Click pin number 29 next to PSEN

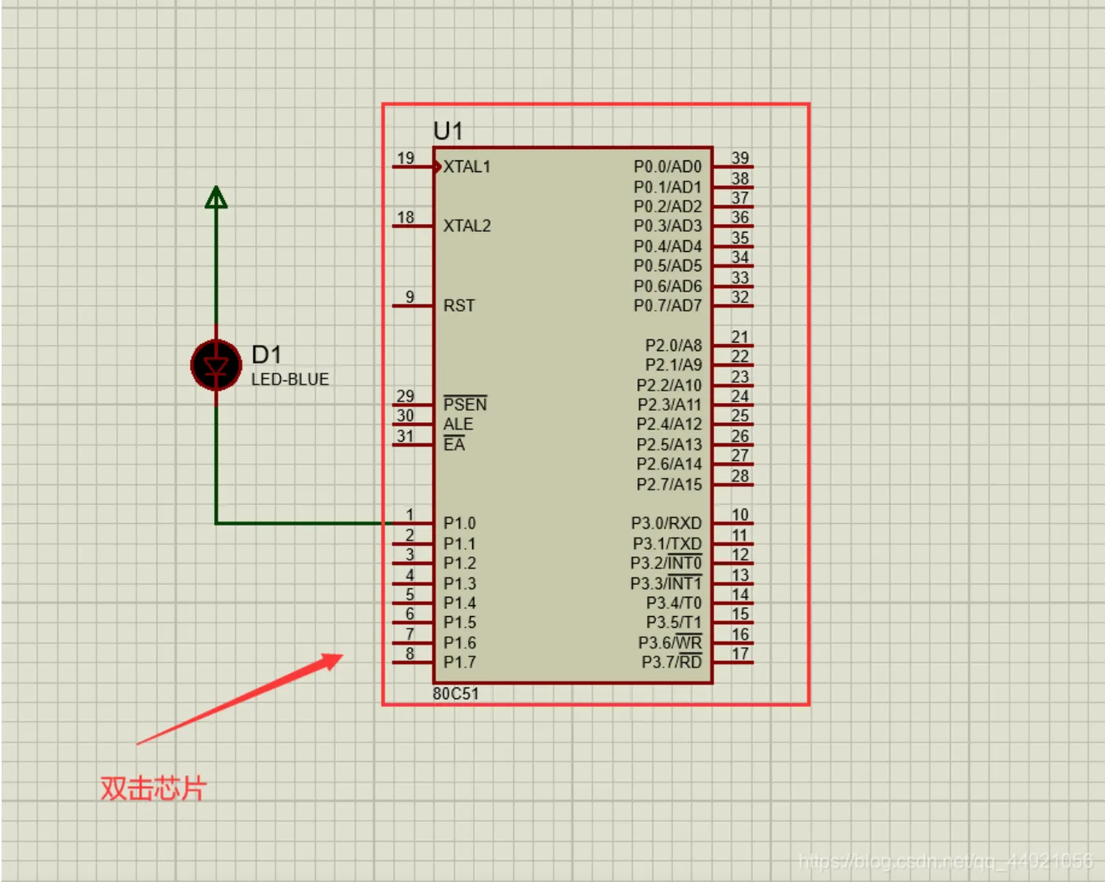point(406,395)
